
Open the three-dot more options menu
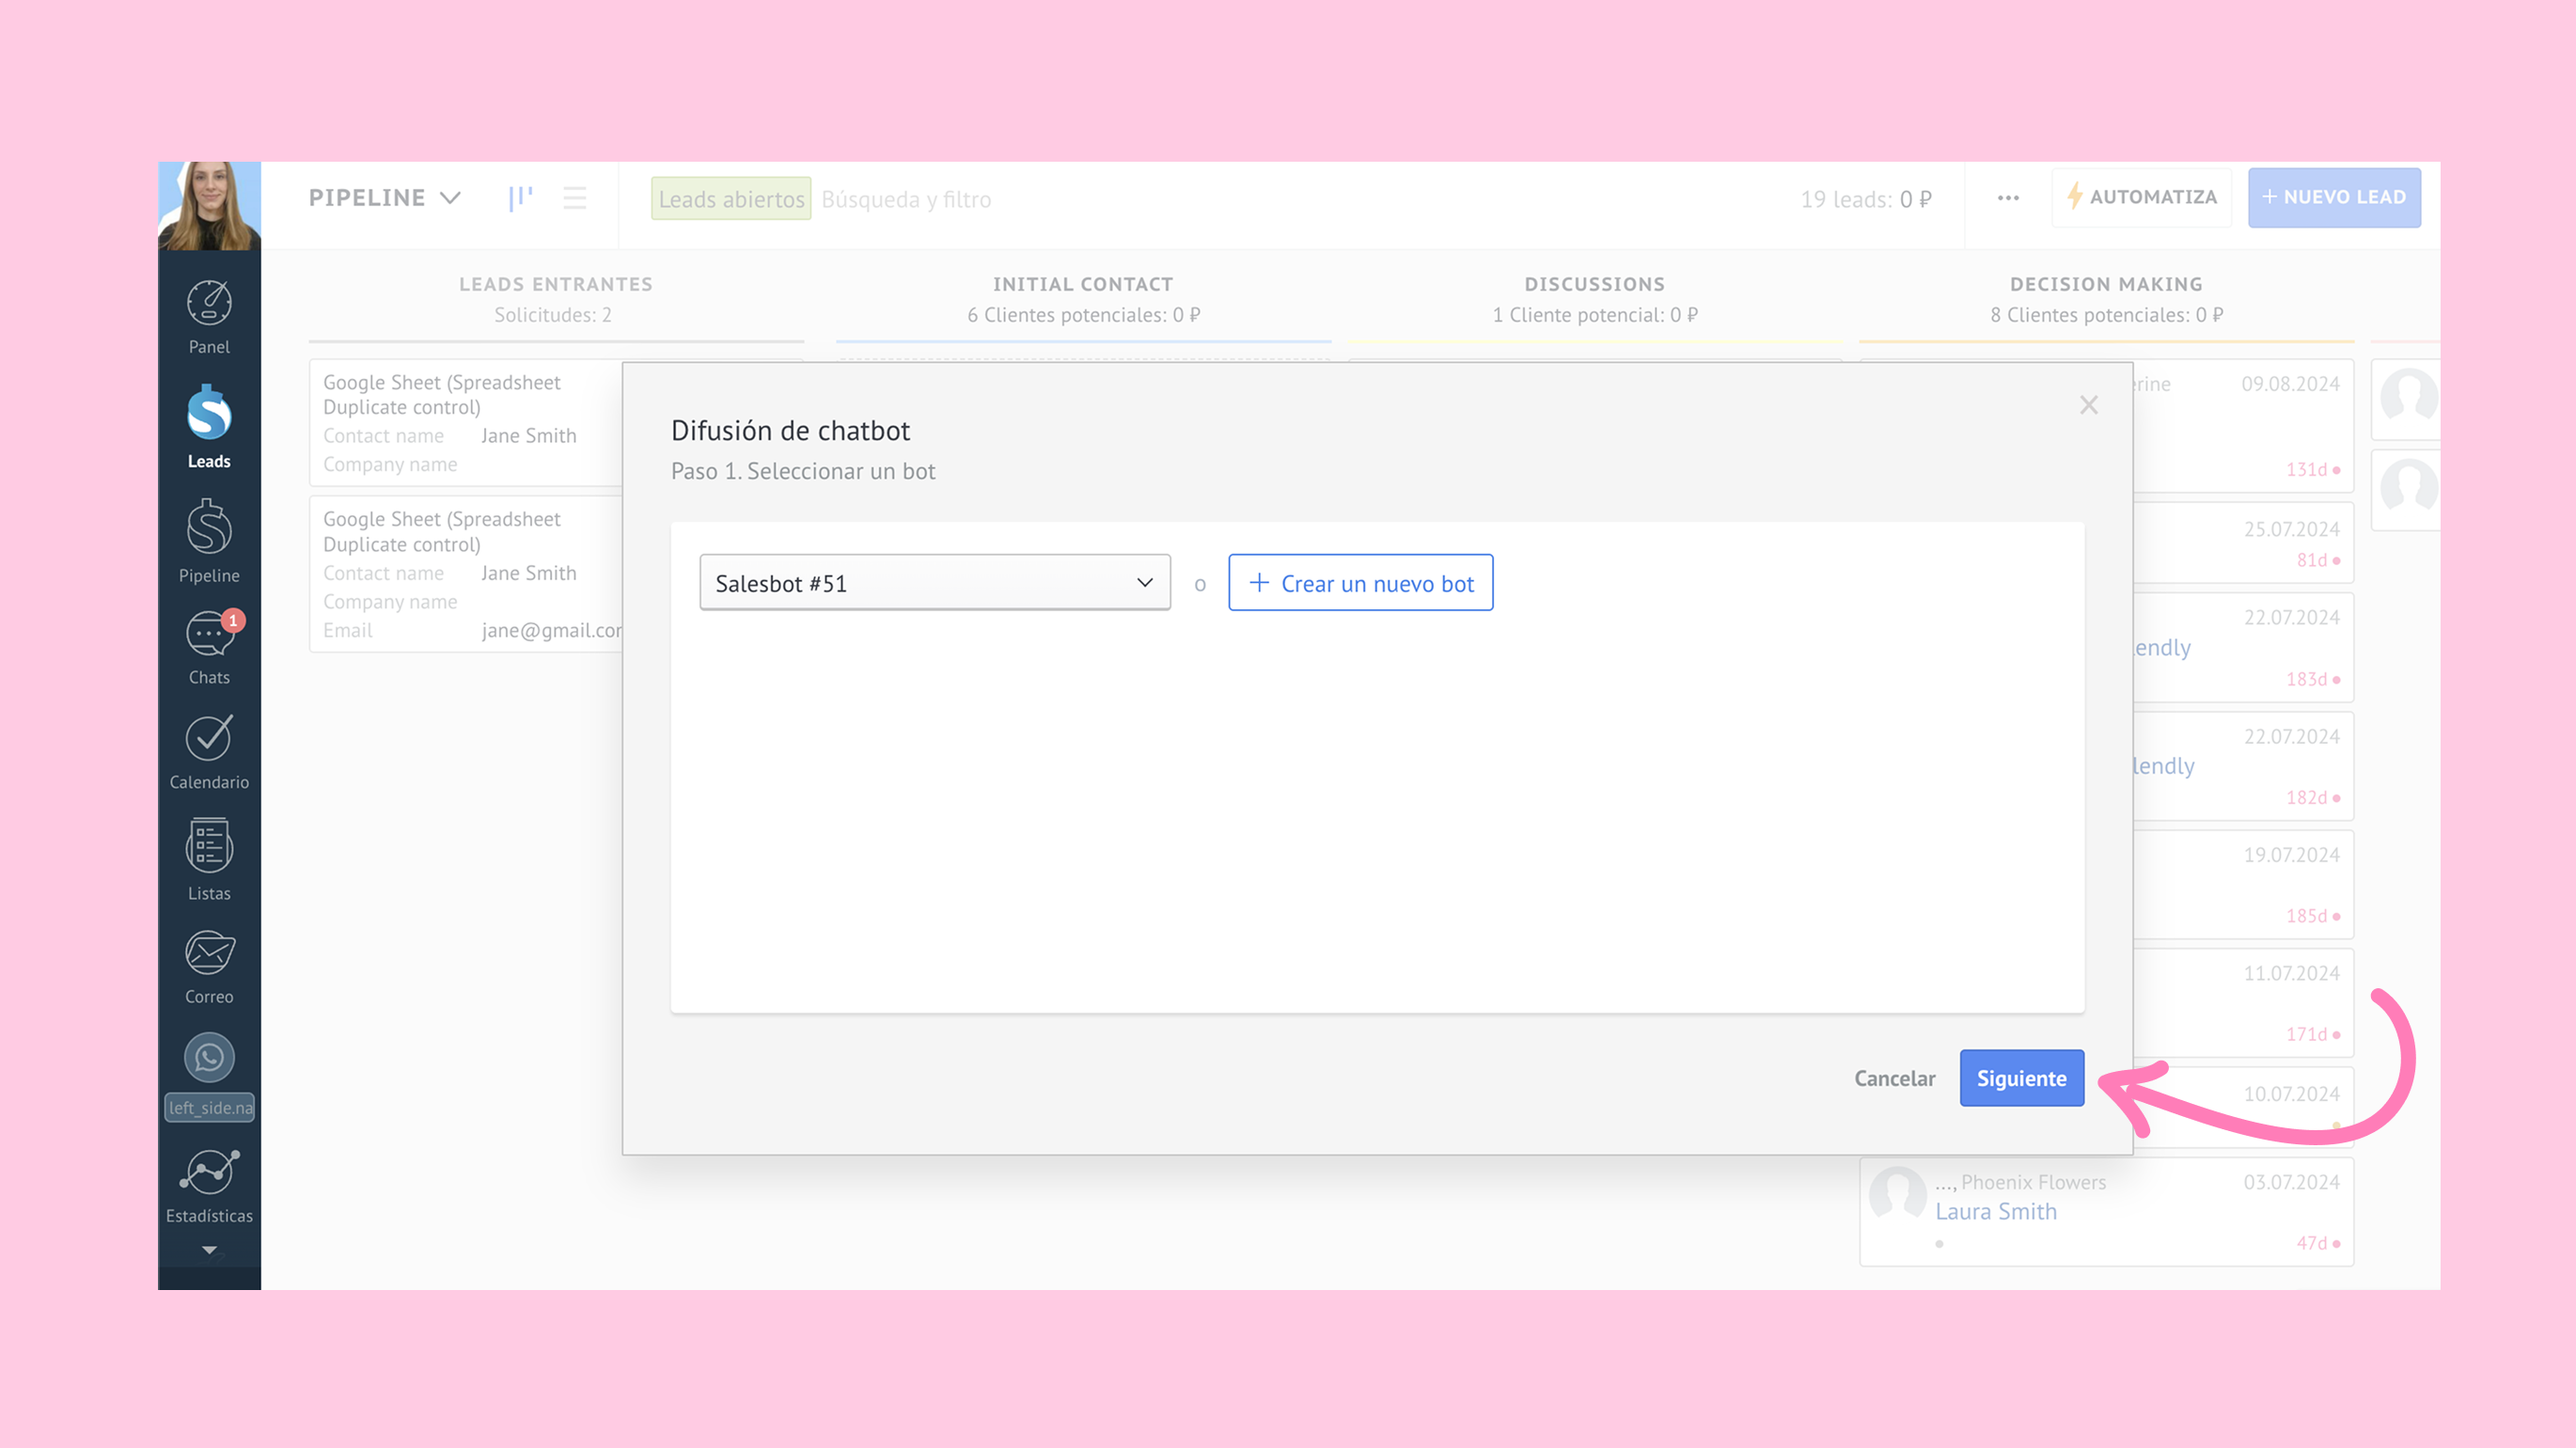2008,198
